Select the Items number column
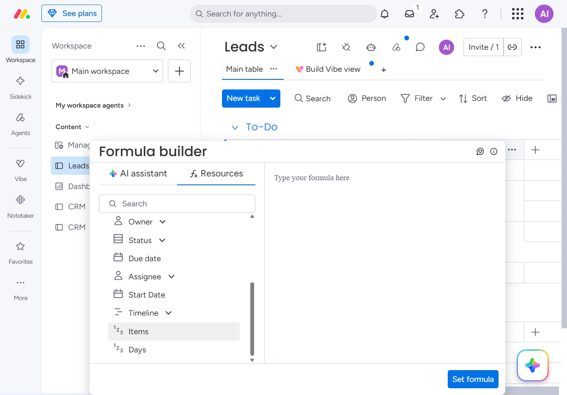Screen dimensions: 567x395 tap(174, 331)
